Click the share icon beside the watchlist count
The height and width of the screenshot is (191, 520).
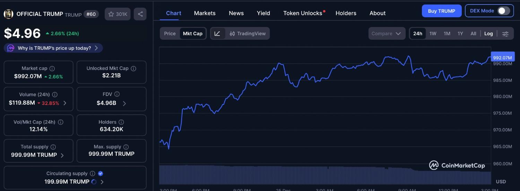click(140, 14)
